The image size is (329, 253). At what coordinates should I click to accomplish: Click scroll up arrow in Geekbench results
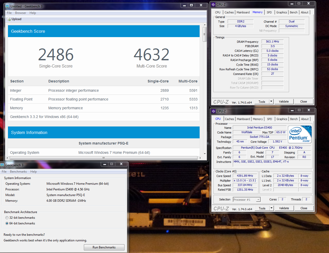pyautogui.click(x=205, y=25)
